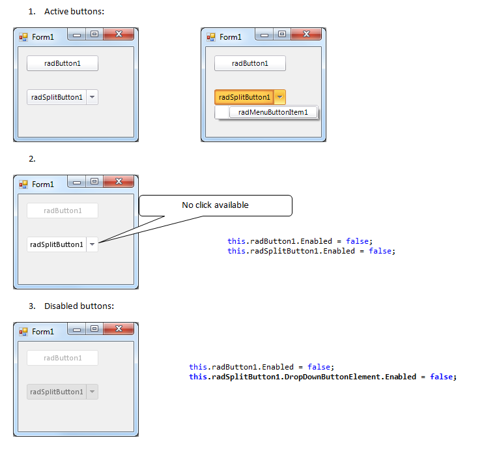The width and height of the screenshot is (484, 453).
Task: Click radSplitButton1 text in top-left window
Action: pyautogui.click(x=57, y=97)
